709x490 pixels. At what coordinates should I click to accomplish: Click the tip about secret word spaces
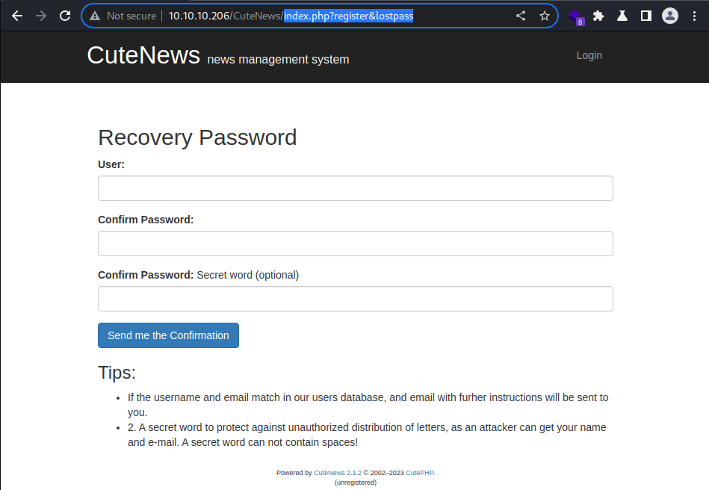[367, 435]
